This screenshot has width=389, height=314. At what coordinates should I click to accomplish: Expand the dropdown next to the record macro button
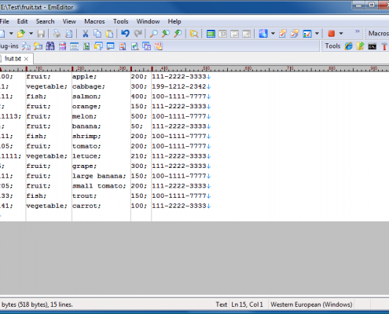pos(341,34)
